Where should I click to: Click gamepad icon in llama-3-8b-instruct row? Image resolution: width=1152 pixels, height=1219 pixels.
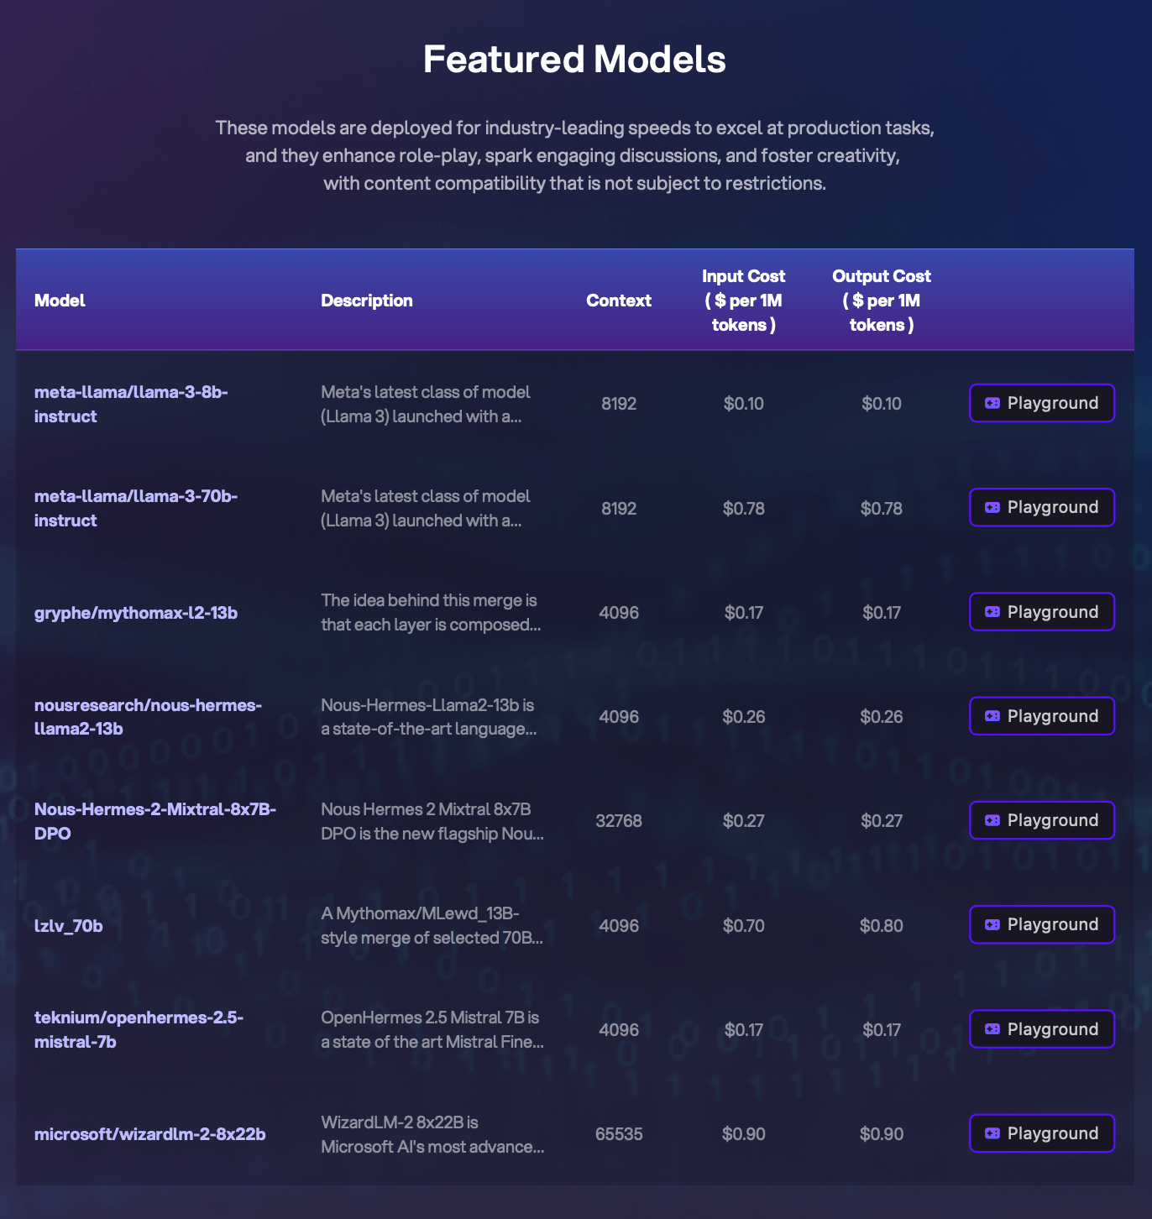[x=992, y=403]
